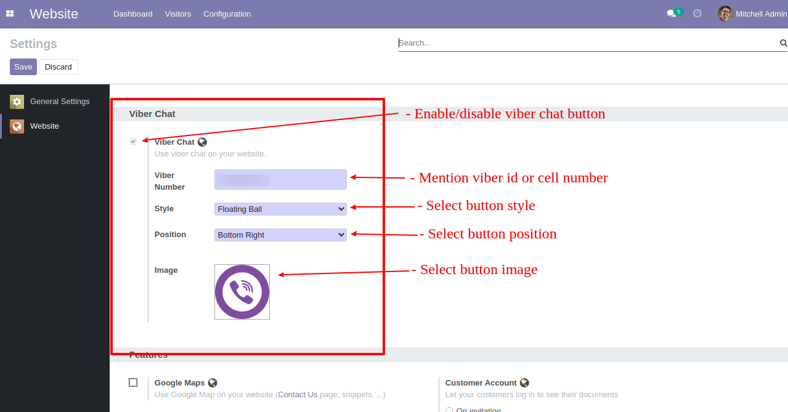
Task: Click Website globe sidebar icon
Action: click(17, 126)
